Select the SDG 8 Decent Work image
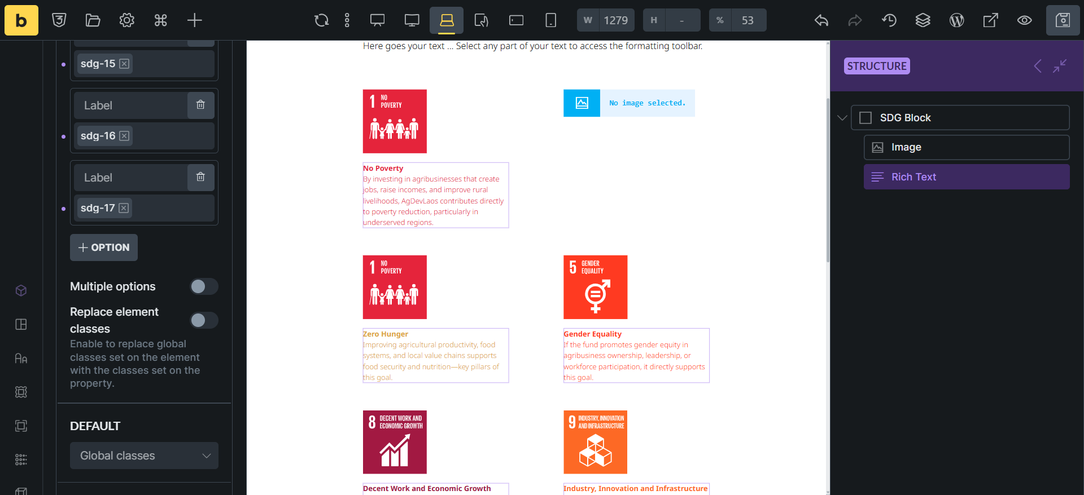This screenshot has width=1084, height=495. 395,442
